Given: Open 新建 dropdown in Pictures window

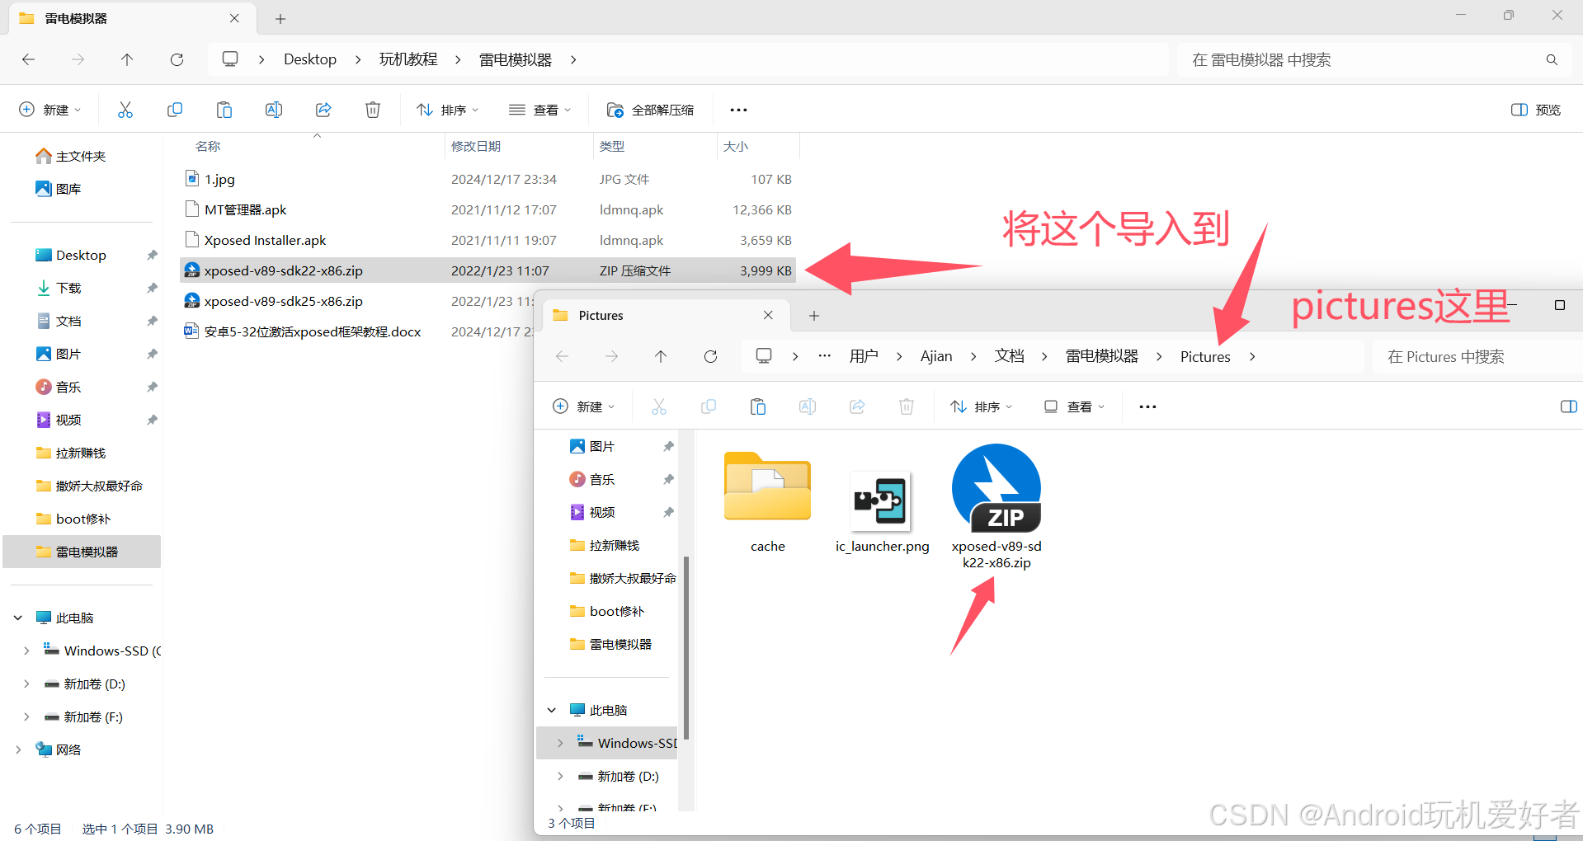Looking at the screenshot, I should tap(584, 406).
